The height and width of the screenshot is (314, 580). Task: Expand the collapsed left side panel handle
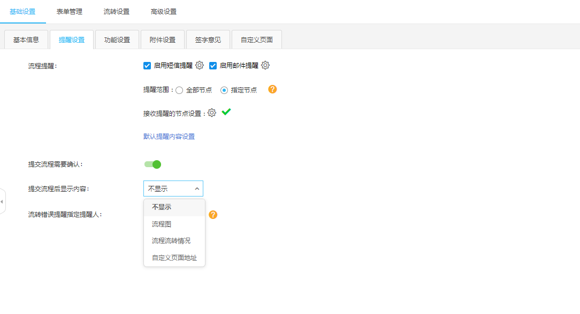pyautogui.click(x=2, y=202)
